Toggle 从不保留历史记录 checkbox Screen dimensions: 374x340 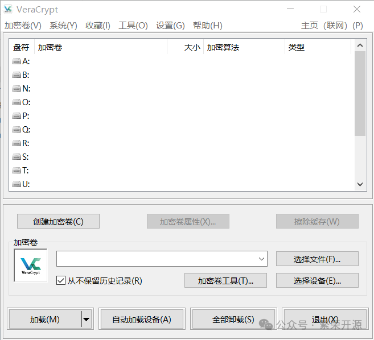click(x=61, y=280)
